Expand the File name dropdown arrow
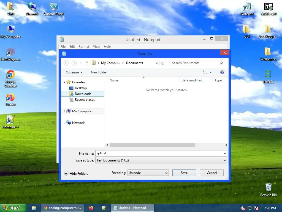Image resolution: width=282 pixels, height=212 pixels. click(225, 153)
